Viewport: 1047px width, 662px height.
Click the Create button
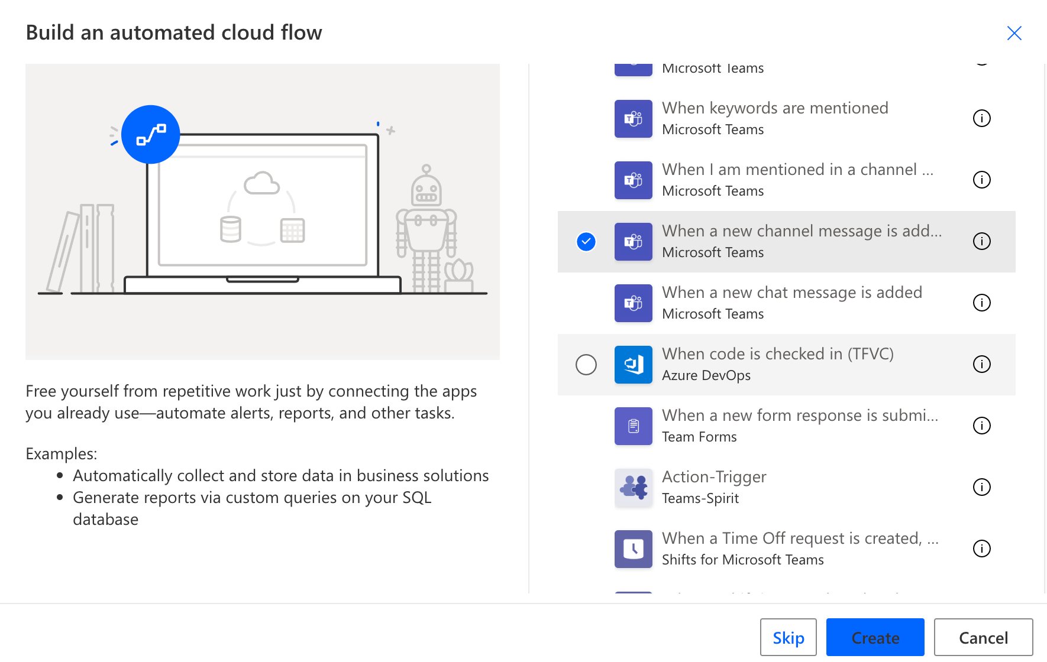pos(875,637)
